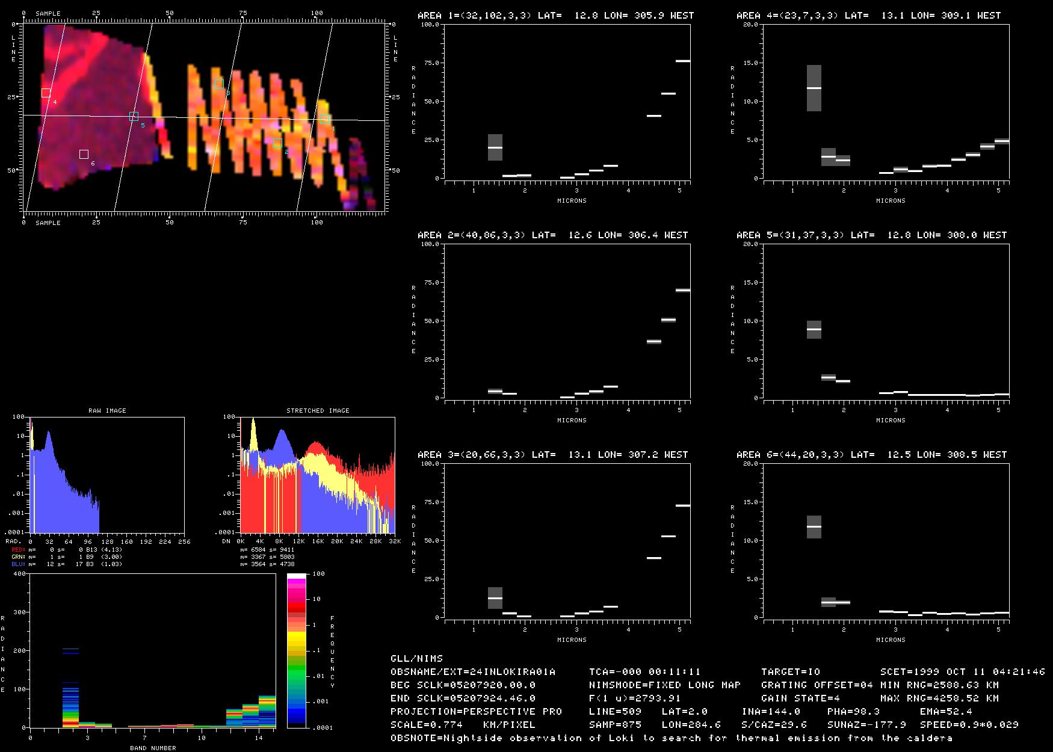Image resolution: width=1053 pixels, height=752 pixels.
Task: Select the white area 6 marker box
Action: 84,155
